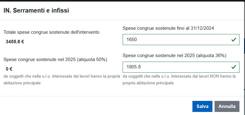The image size is (245, 115).
Task: Click the 'IN. Serramenti e infissi' dialog title
Action: pos(36,11)
